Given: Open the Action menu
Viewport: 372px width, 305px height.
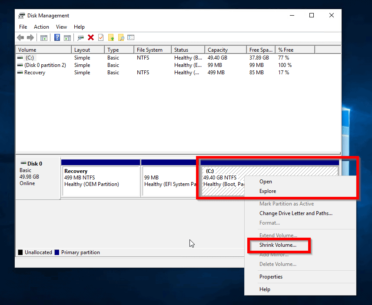Looking at the screenshot, I should tap(41, 27).
